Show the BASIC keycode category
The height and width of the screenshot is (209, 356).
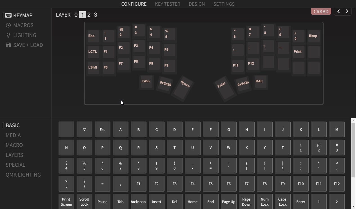click(x=13, y=125)
